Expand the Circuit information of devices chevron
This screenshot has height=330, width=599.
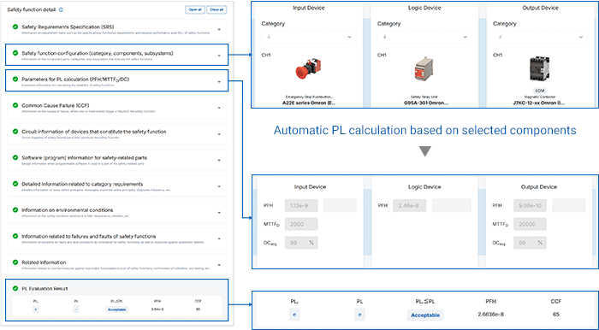click(x=219, y=134)
